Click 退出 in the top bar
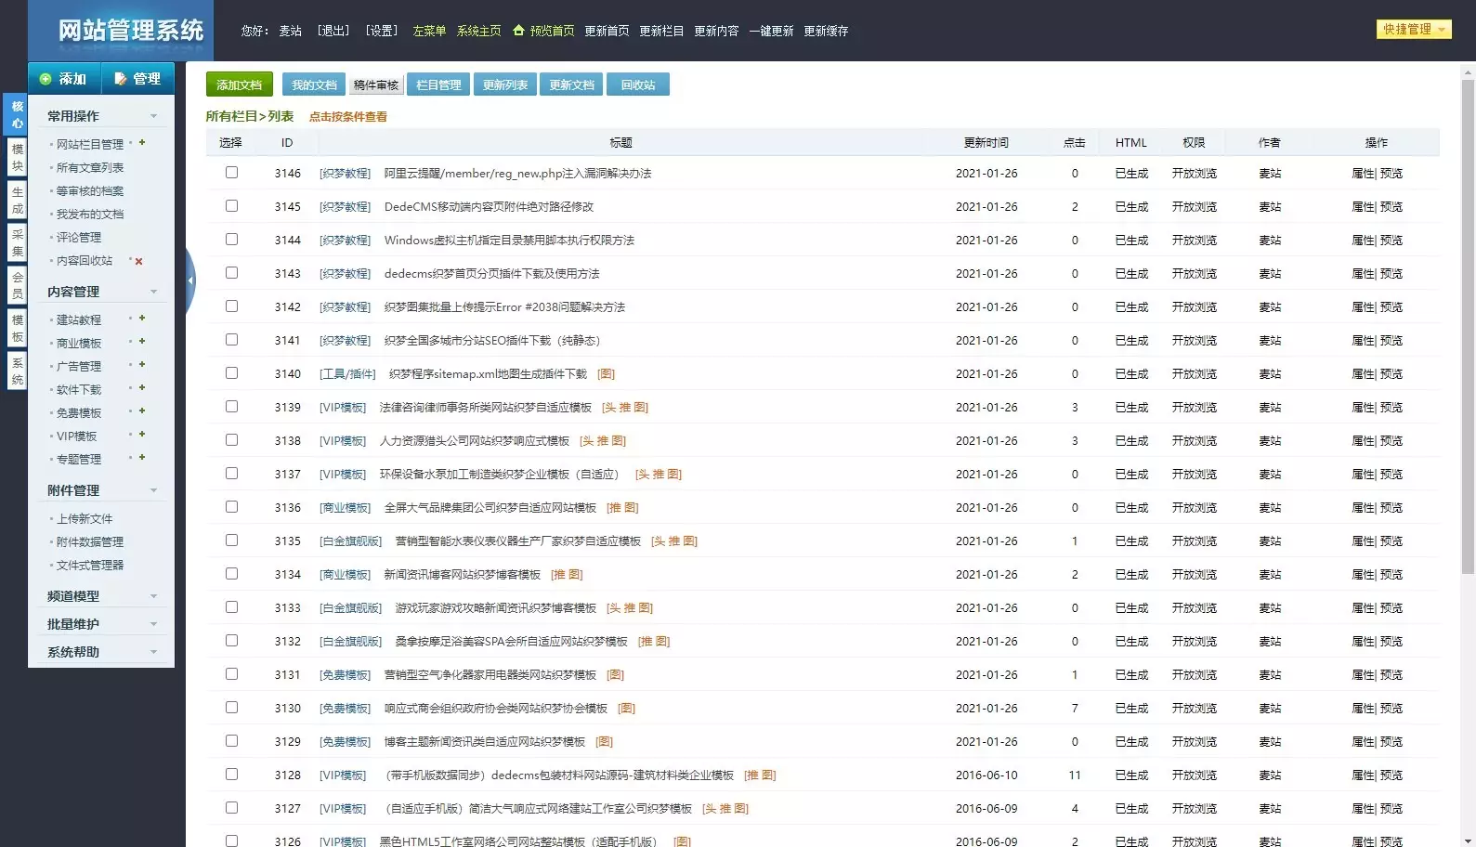This screenshot has height=847, width=1476. [x=333, y=31]
